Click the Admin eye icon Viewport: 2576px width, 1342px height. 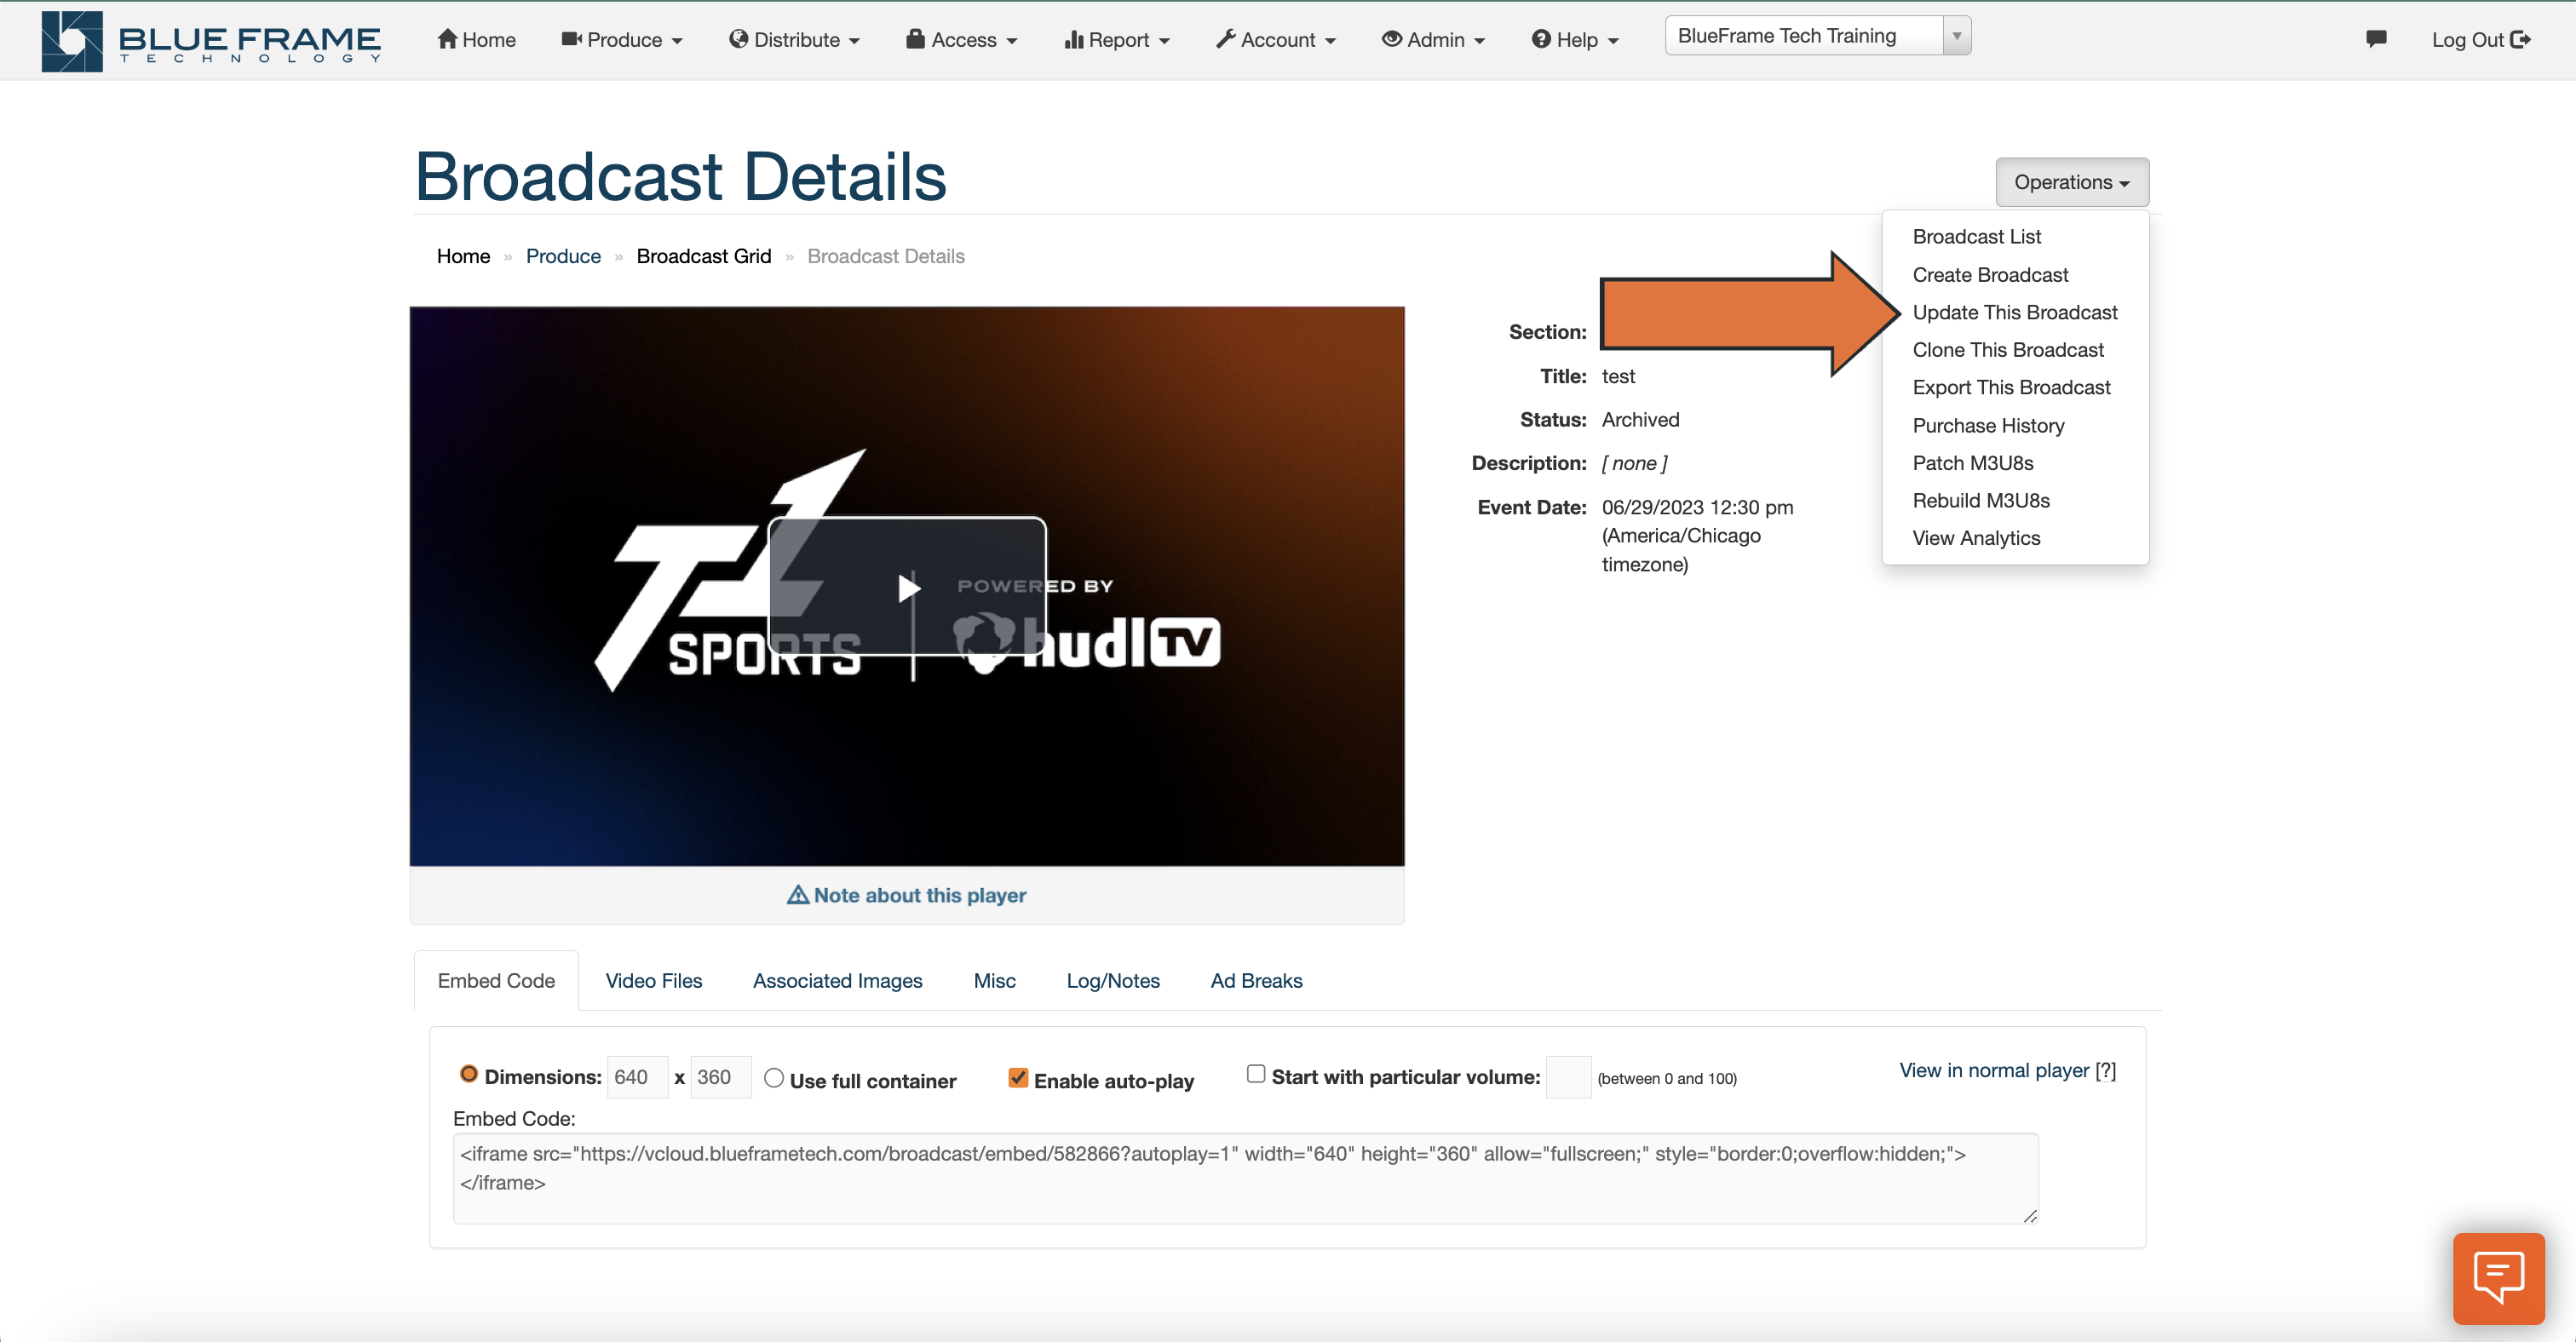[x=1391, y=39]
